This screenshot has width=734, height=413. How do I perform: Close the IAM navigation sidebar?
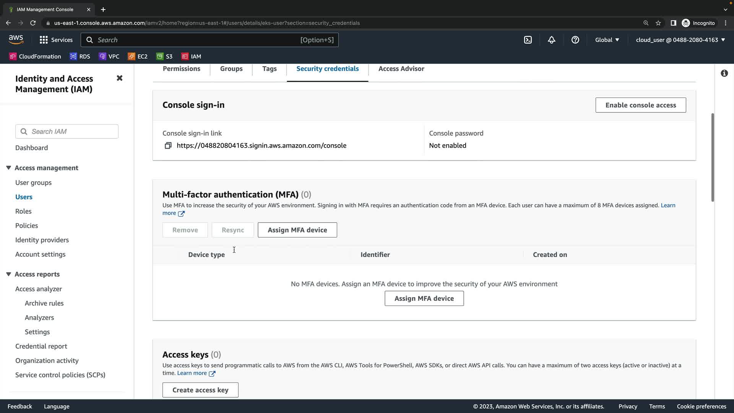click(x=120, y=78)
